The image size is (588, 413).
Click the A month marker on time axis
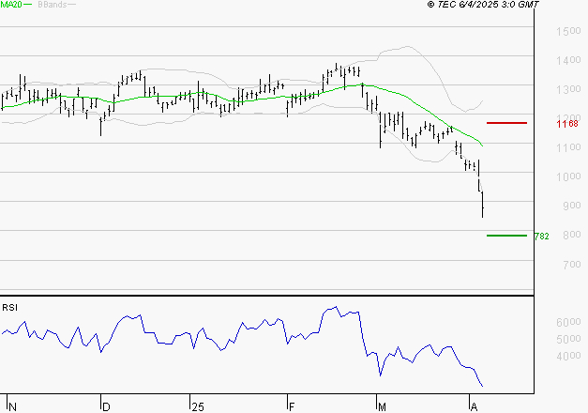474,407
